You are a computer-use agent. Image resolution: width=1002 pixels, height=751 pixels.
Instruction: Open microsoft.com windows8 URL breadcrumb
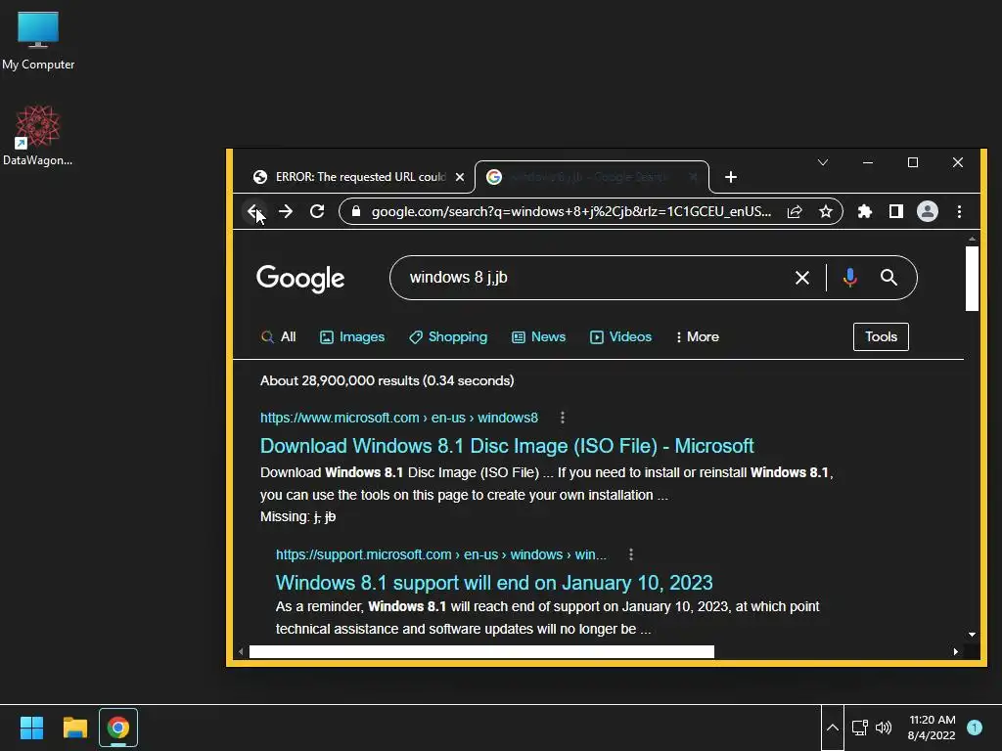click(399, 418)
